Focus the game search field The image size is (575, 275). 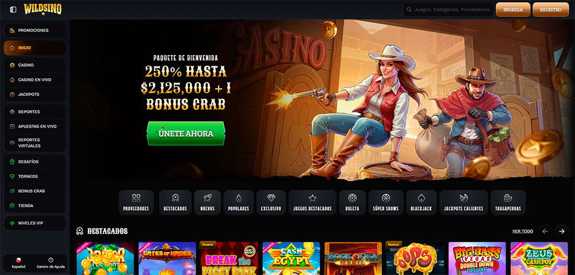click(x=448, y=10)
